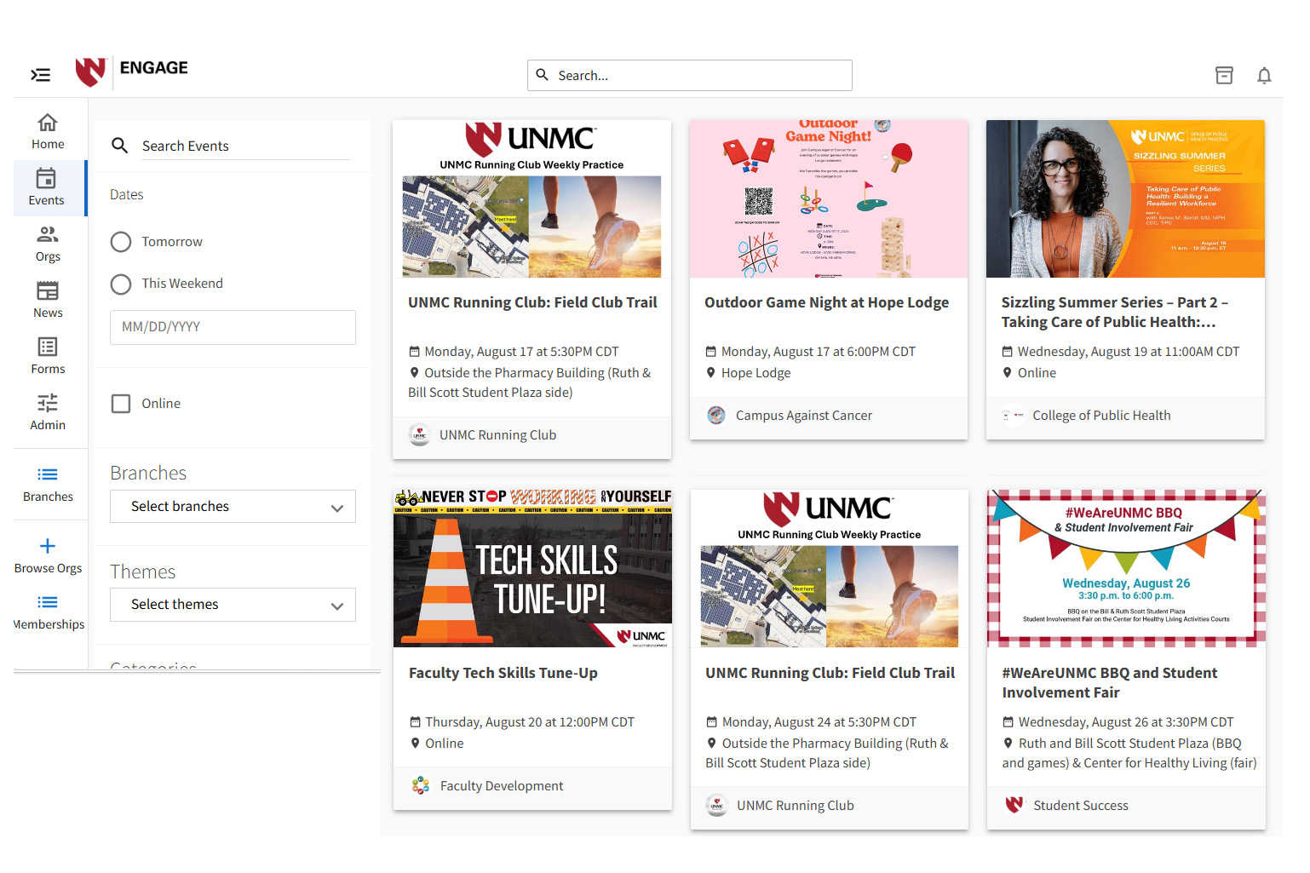This screenshot has height=873, width=1310.
Task: Click the location pin beside Hope Lodge
Action: (711, 373)
